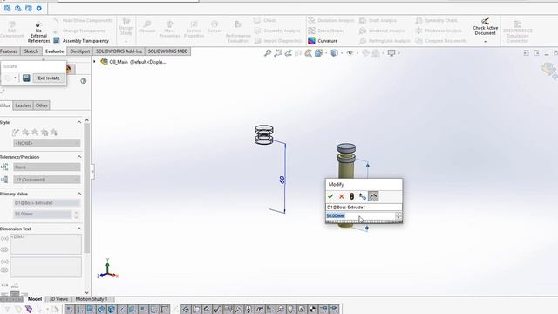
Task: Open the View Orientation icon
Action: 318,53
